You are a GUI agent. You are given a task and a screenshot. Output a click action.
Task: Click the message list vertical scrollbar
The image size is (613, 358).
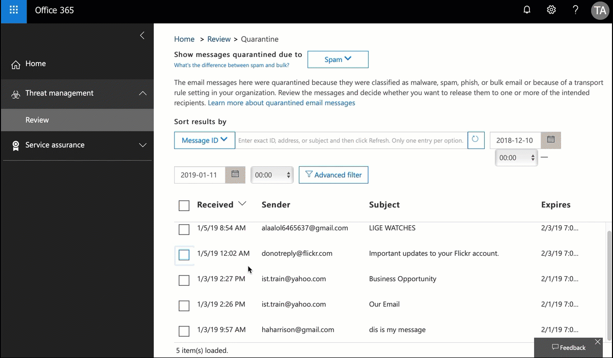[609, 285]
